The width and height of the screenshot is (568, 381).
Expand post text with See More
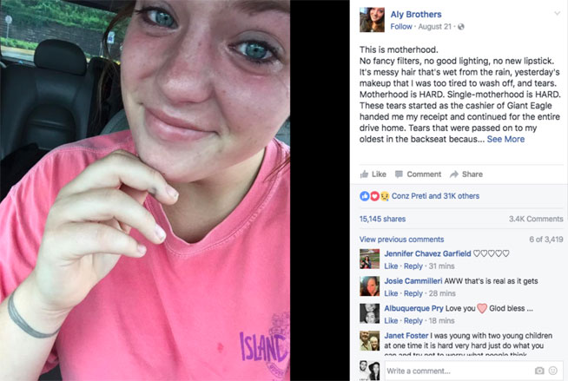click(505, 140)
